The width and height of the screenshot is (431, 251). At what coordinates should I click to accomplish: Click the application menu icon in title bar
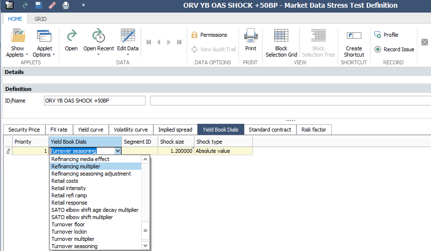click(x=9, y=5)
